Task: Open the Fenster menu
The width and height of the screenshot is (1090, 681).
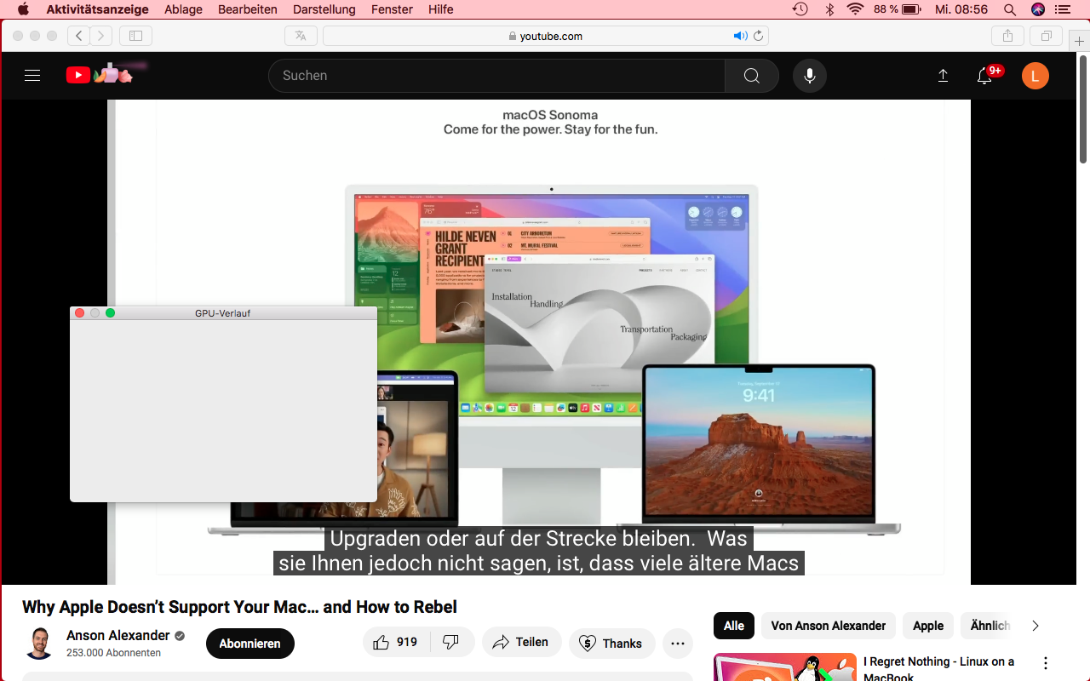Action: 392,9
